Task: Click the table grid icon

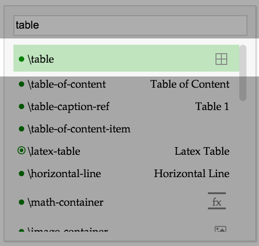Action: [x=221, y=59]
